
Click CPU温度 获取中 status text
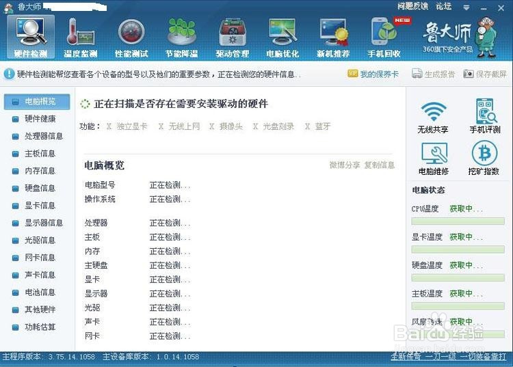pyautogui.click(x=466, y=208)
